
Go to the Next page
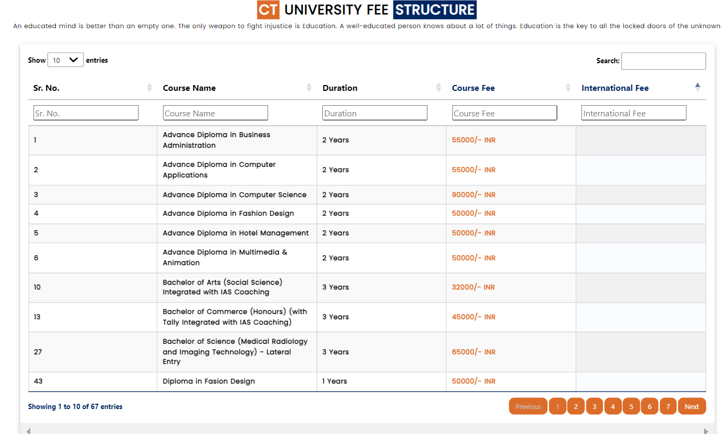pos(692,406)
